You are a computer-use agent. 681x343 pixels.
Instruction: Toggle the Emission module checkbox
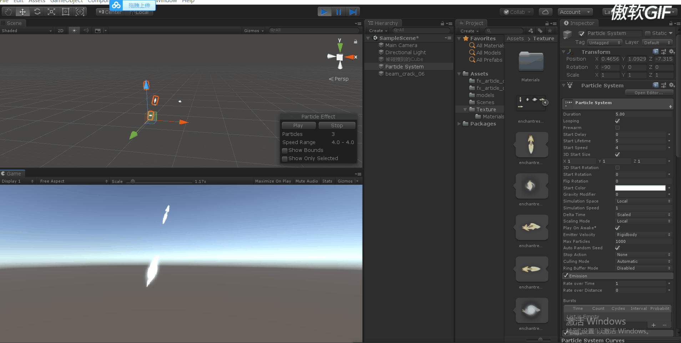tap(566, 276)
